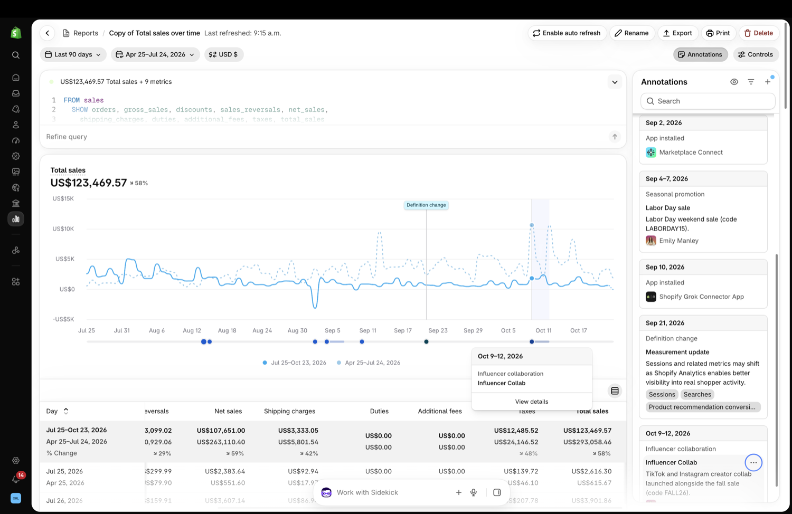Click the Jul 25, 2026 row

point(333,477)
